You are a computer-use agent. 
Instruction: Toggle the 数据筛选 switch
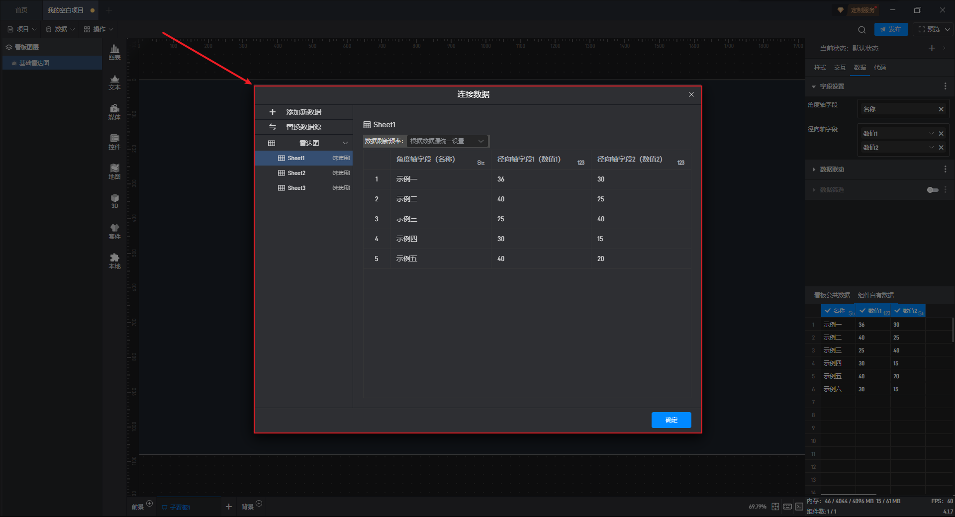(933, 190)
